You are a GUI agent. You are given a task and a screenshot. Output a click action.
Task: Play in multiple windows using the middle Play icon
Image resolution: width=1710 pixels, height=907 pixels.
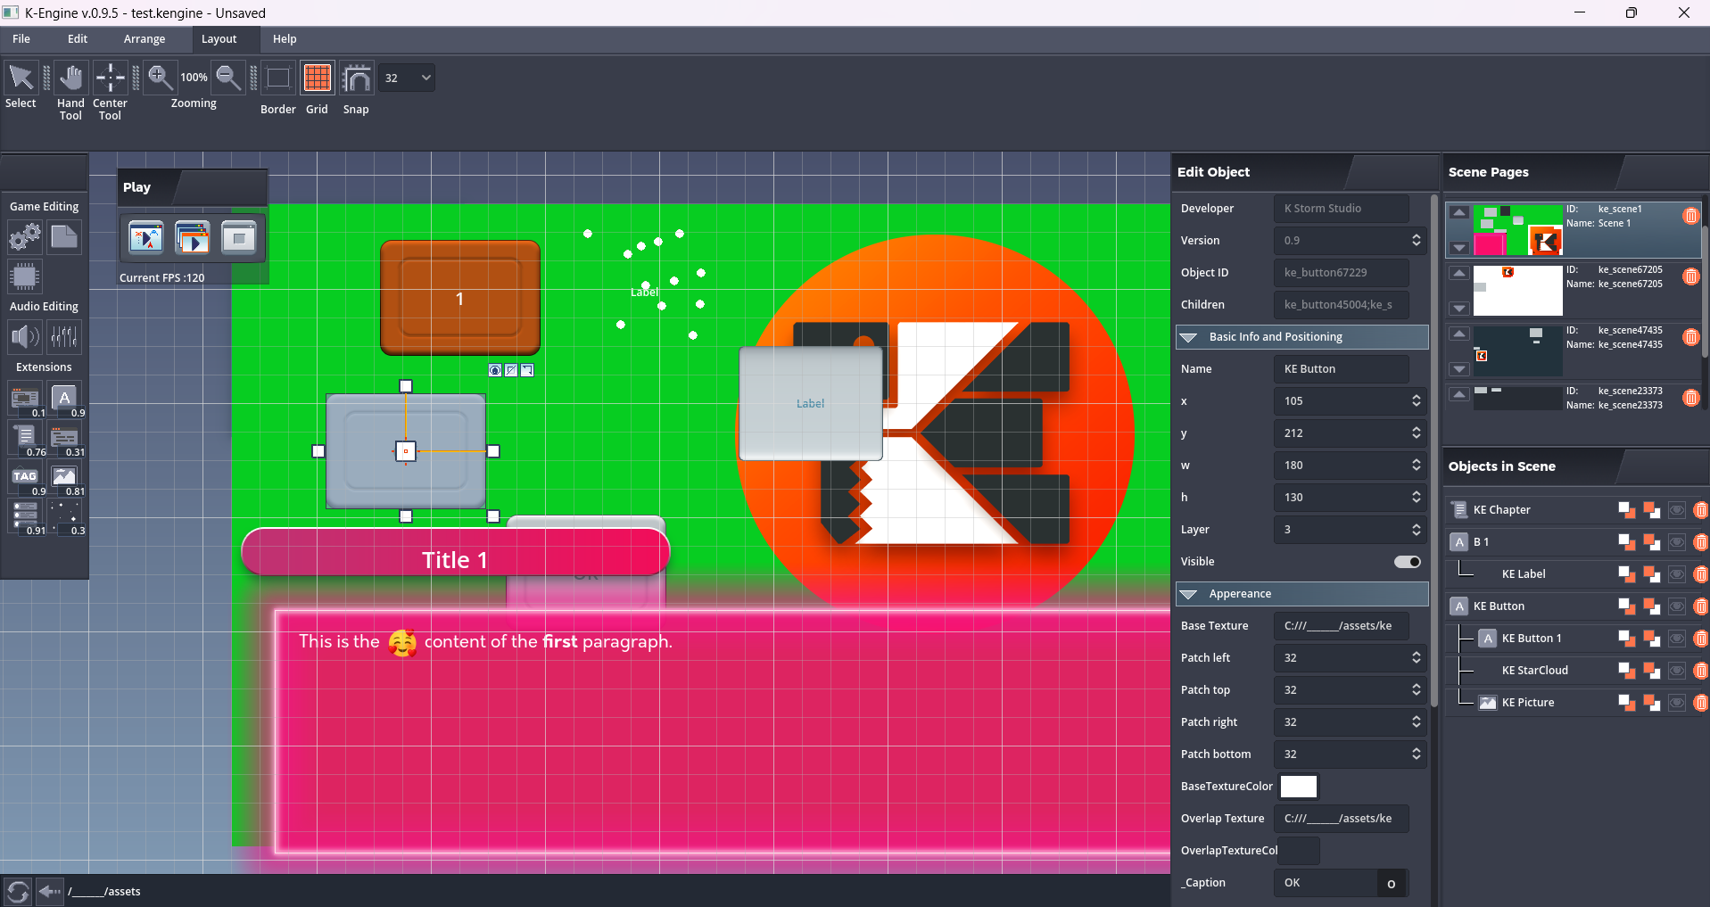tap(193, 238)
